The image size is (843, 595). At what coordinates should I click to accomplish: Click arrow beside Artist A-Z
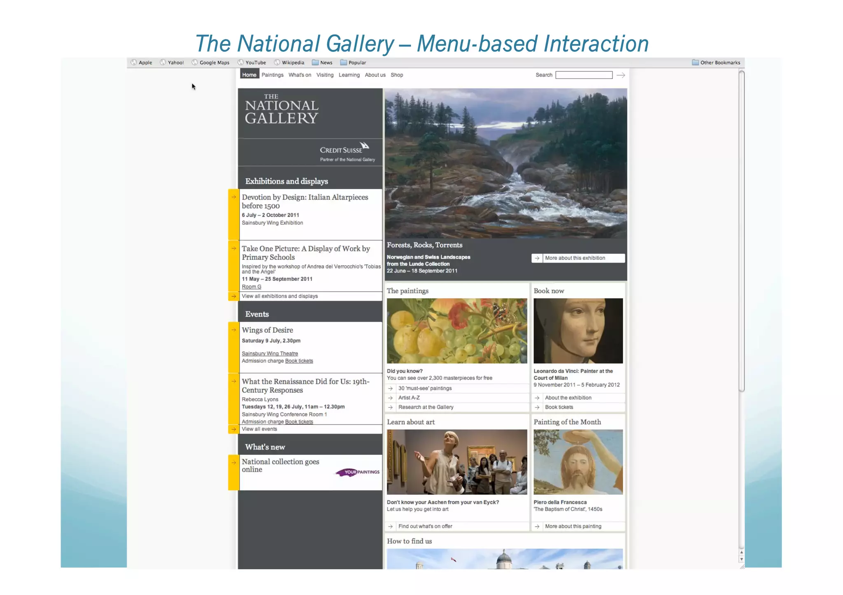pyautogui.click(x=391, y=398)
